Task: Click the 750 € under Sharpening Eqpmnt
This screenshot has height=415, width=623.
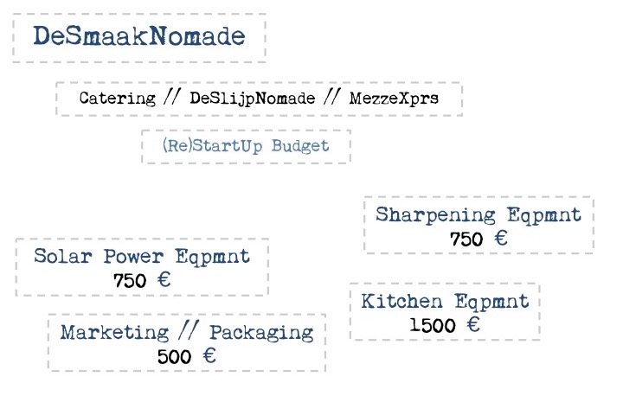Action: 478,239
